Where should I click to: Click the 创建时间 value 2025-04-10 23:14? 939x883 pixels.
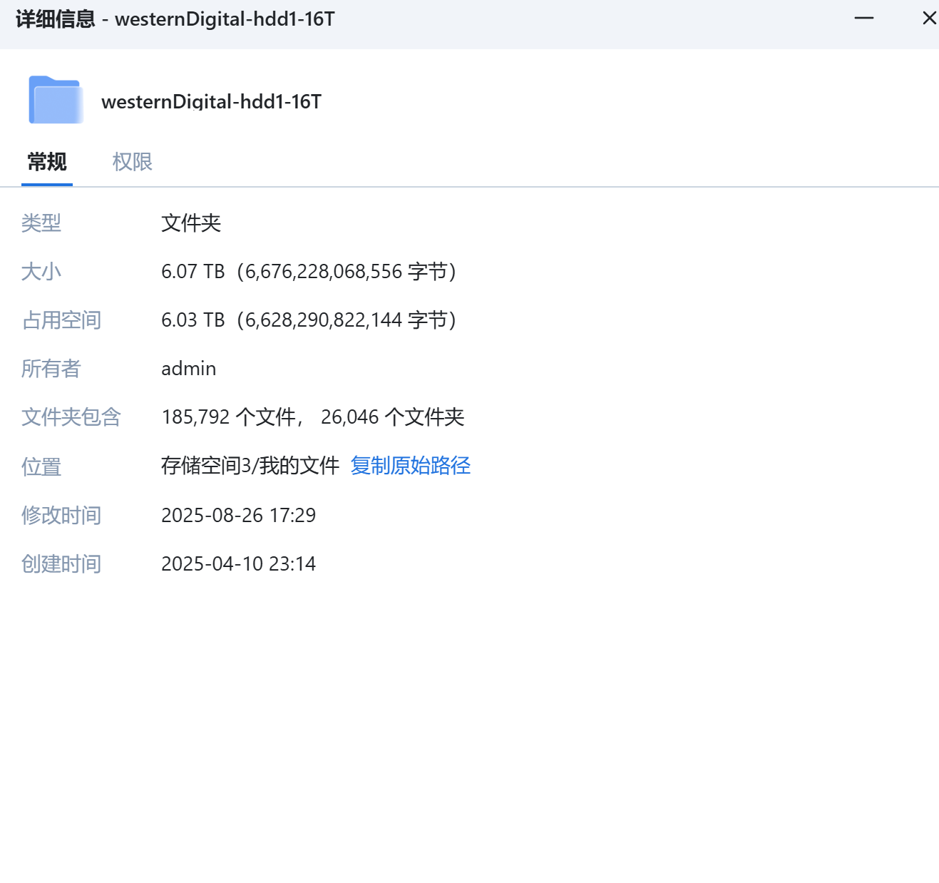tap(239, 563)
